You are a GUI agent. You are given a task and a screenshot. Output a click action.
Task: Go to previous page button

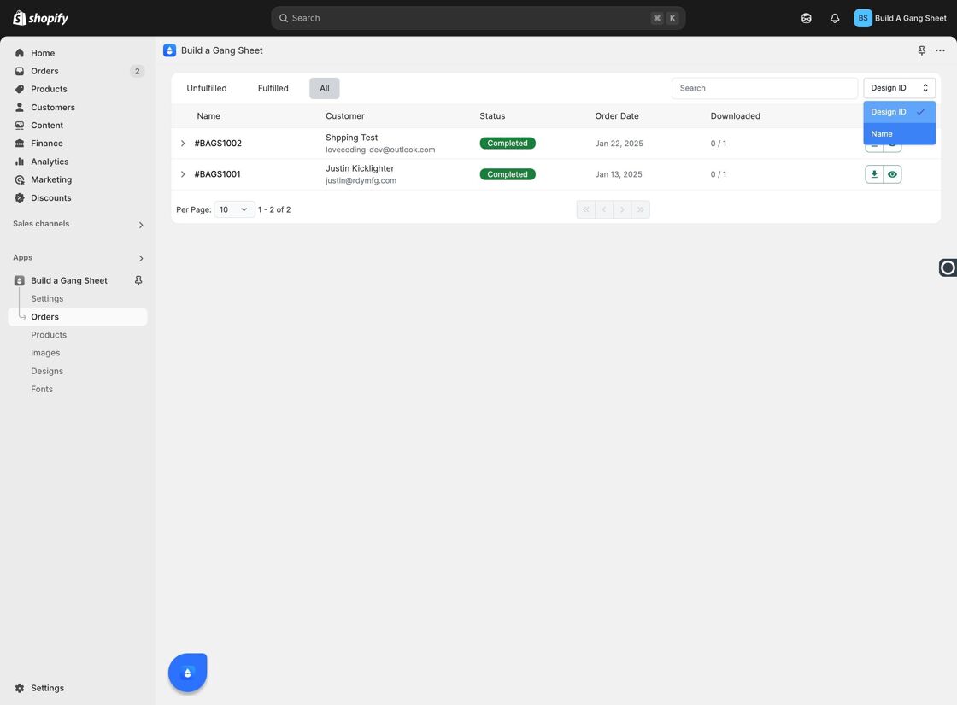pos(603,209)
